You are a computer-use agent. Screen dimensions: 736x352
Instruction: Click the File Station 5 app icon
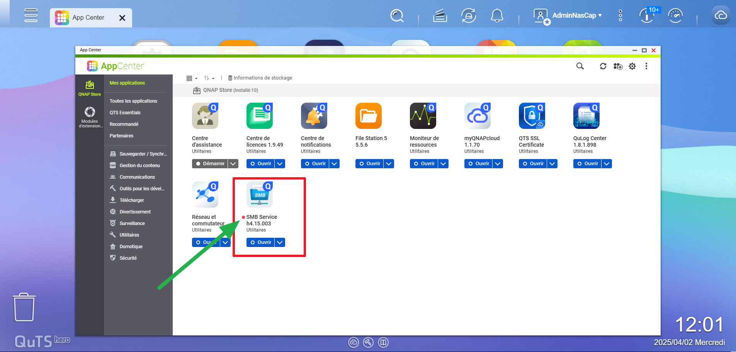pyautogui.click(x=369, y=116)
